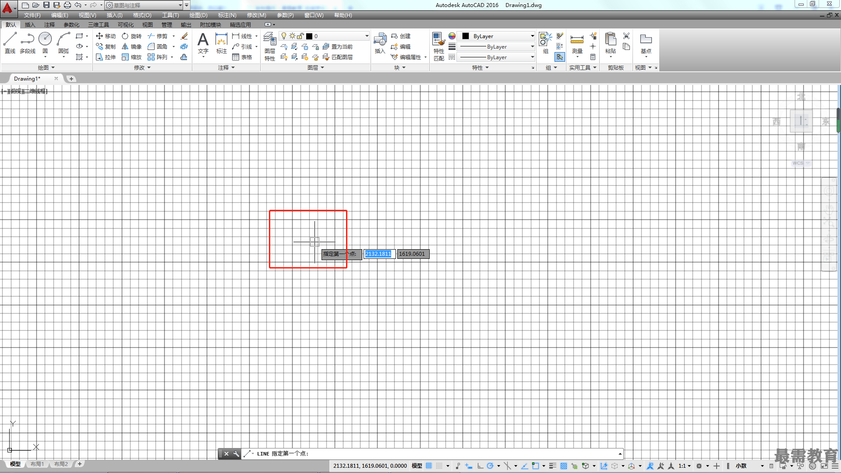Select the 圆弧 arc tool
This screenshot has width=841, height=473.
(64, 43)
